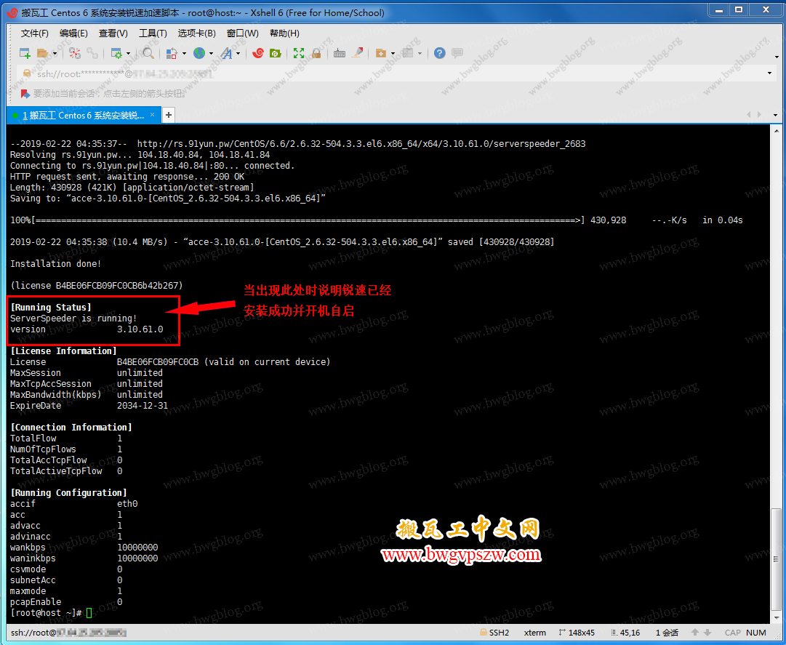Click the Encoding globe icon

click(x=199, y=53)
